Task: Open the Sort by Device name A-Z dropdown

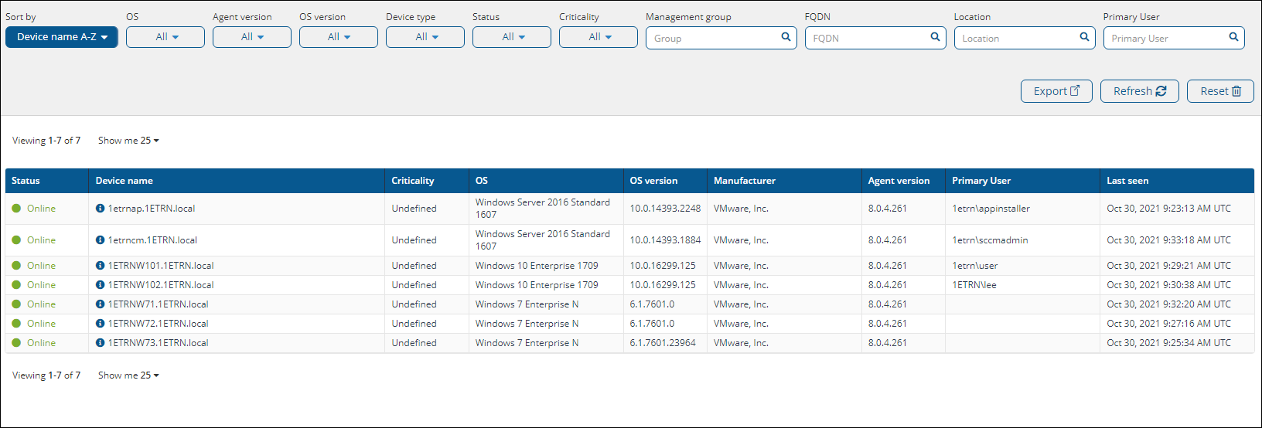Action: point(62,37)
